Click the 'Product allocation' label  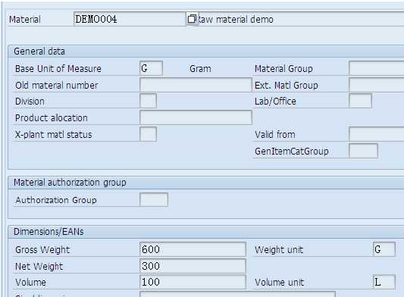(x=52, y=117)
